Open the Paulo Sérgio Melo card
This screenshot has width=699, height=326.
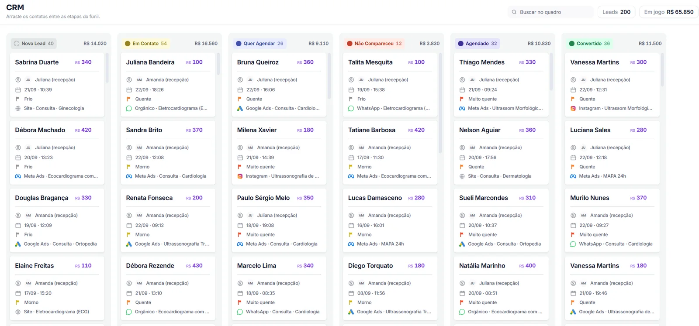[279, 220]
